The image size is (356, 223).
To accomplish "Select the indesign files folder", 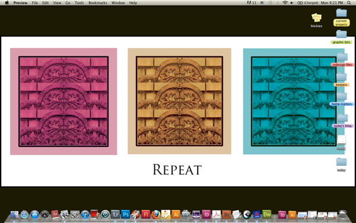I will (342, 59).
